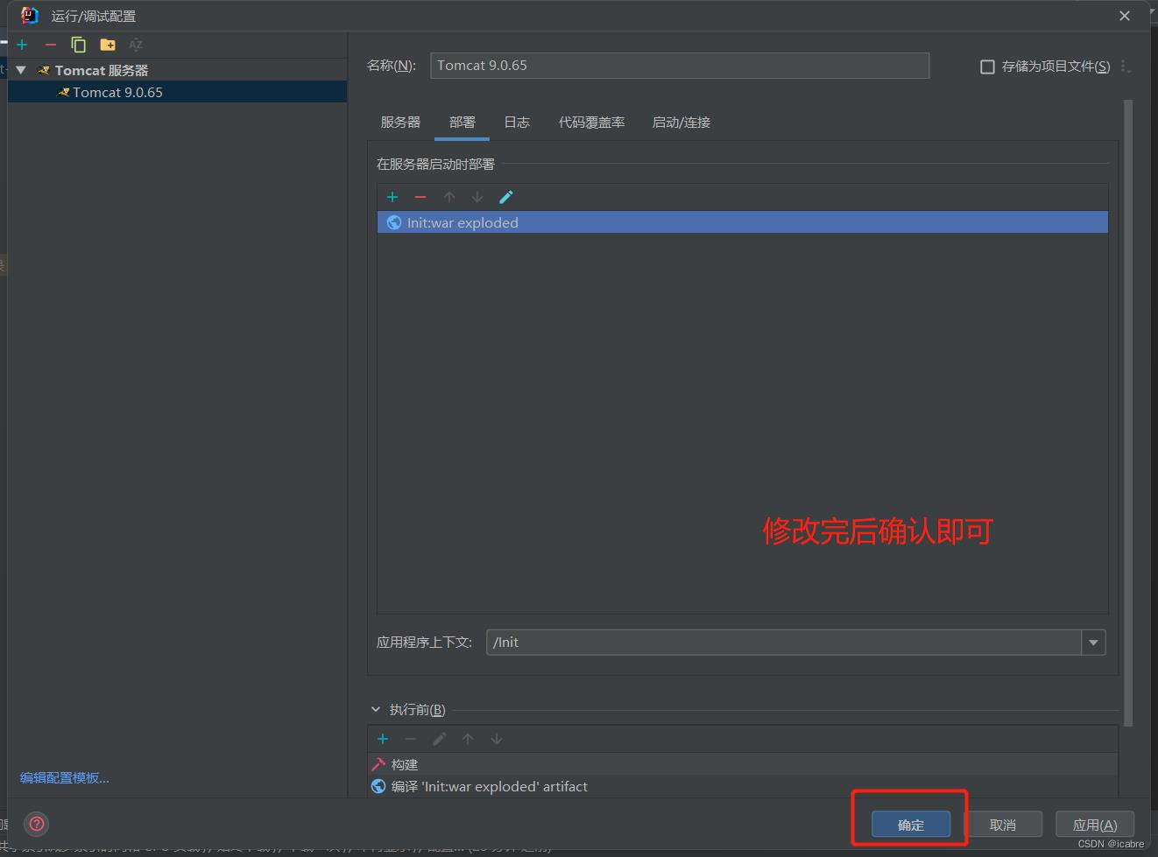The height and width of the screenshot is (857, 1158).
Task: Remove before-launch task minus icon
Action: pos(411,739)
